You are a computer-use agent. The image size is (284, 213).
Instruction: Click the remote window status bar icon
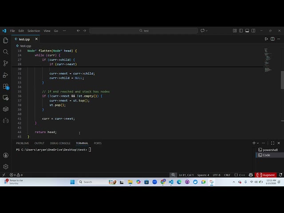point(4,175)
